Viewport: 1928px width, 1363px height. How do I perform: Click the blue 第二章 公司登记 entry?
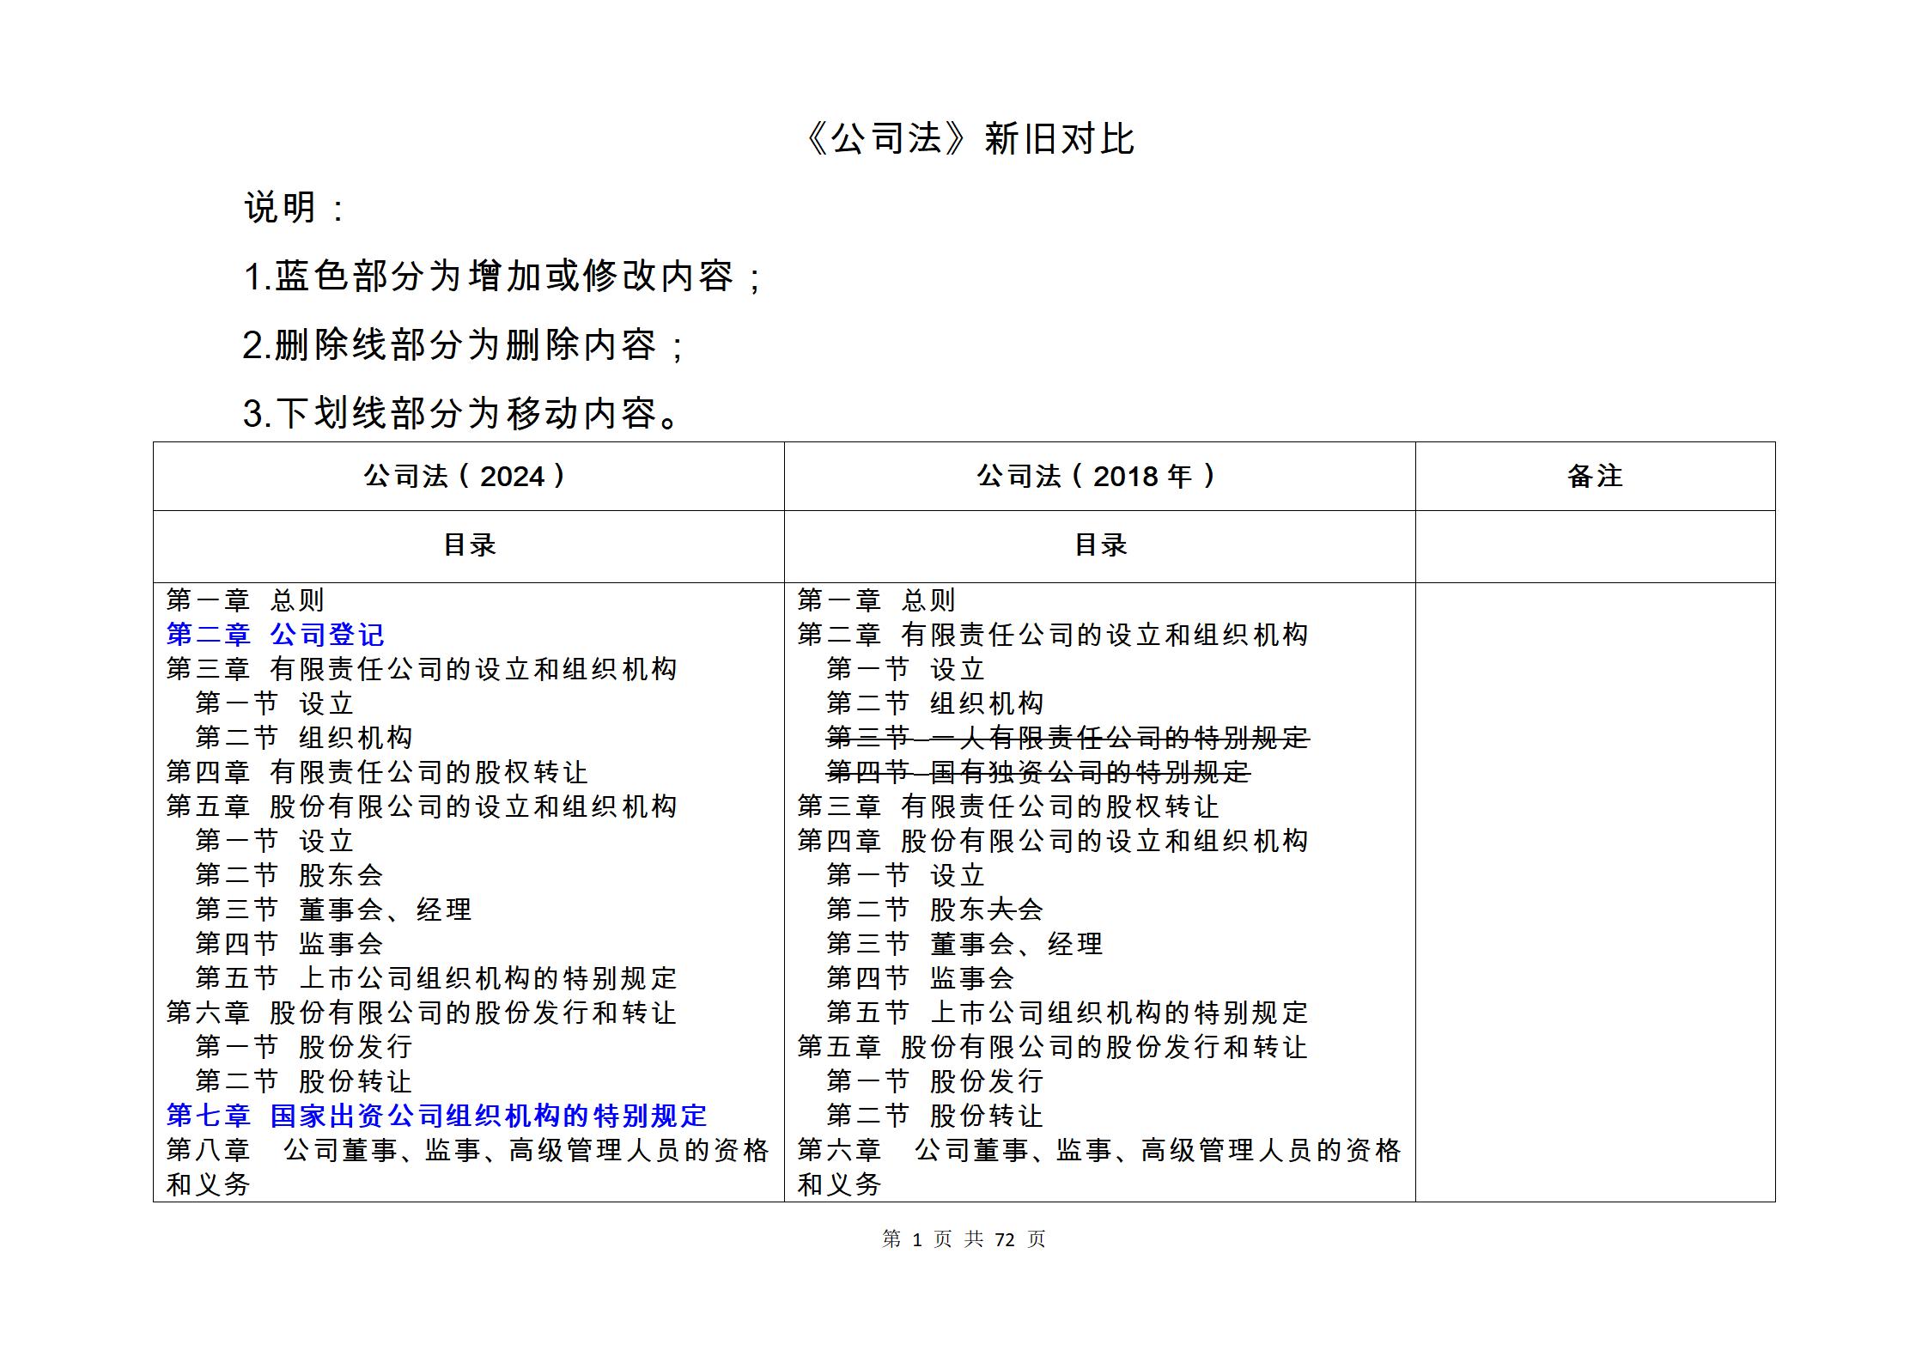pyautogui.click(x=275, y=635)
